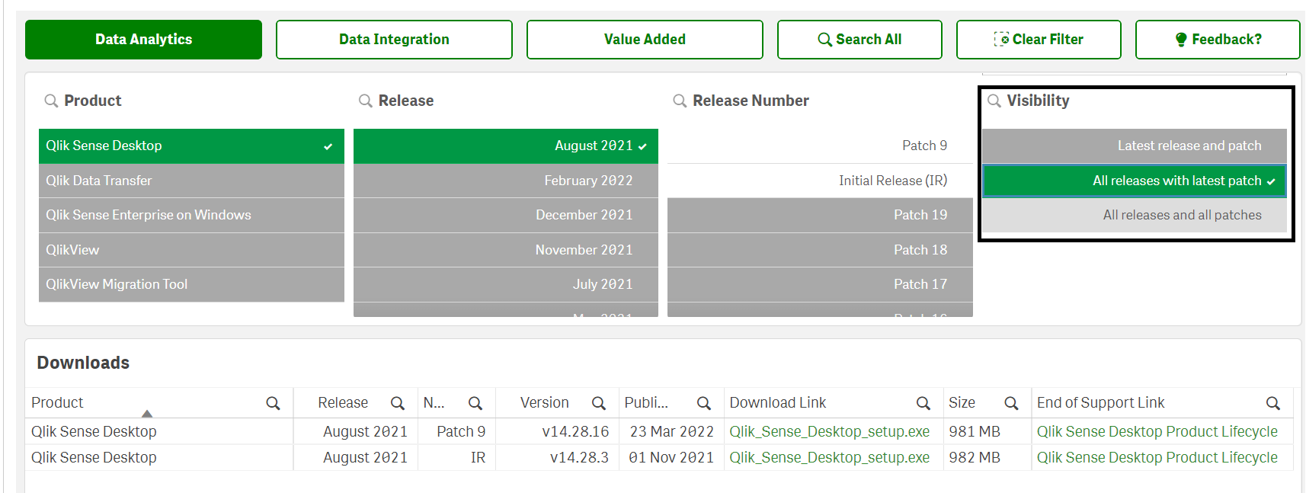Search the Download Link column
This screenshot has height=493, width=1306.
pos(923,403)
